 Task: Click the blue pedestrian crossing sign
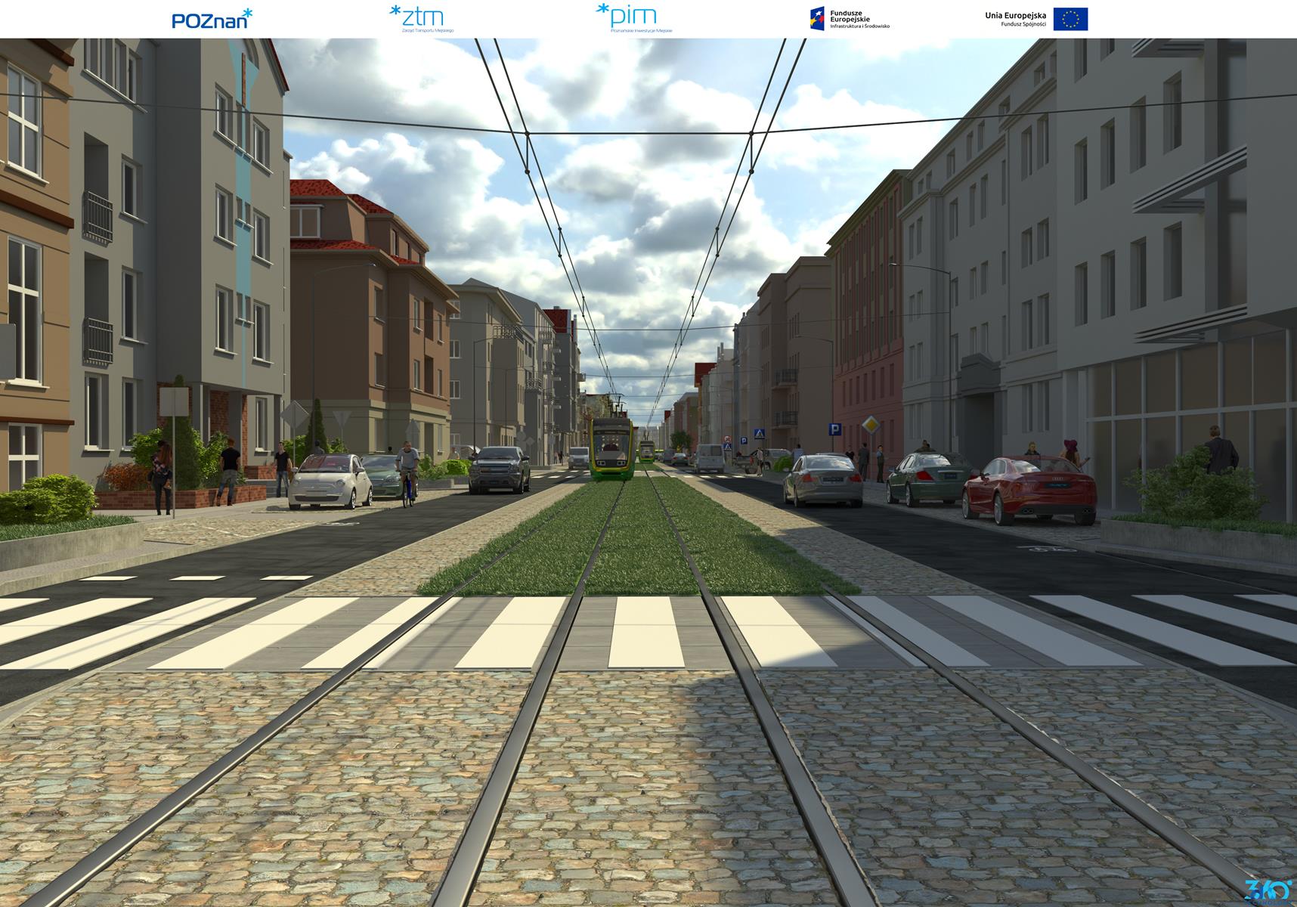(759, 434)
